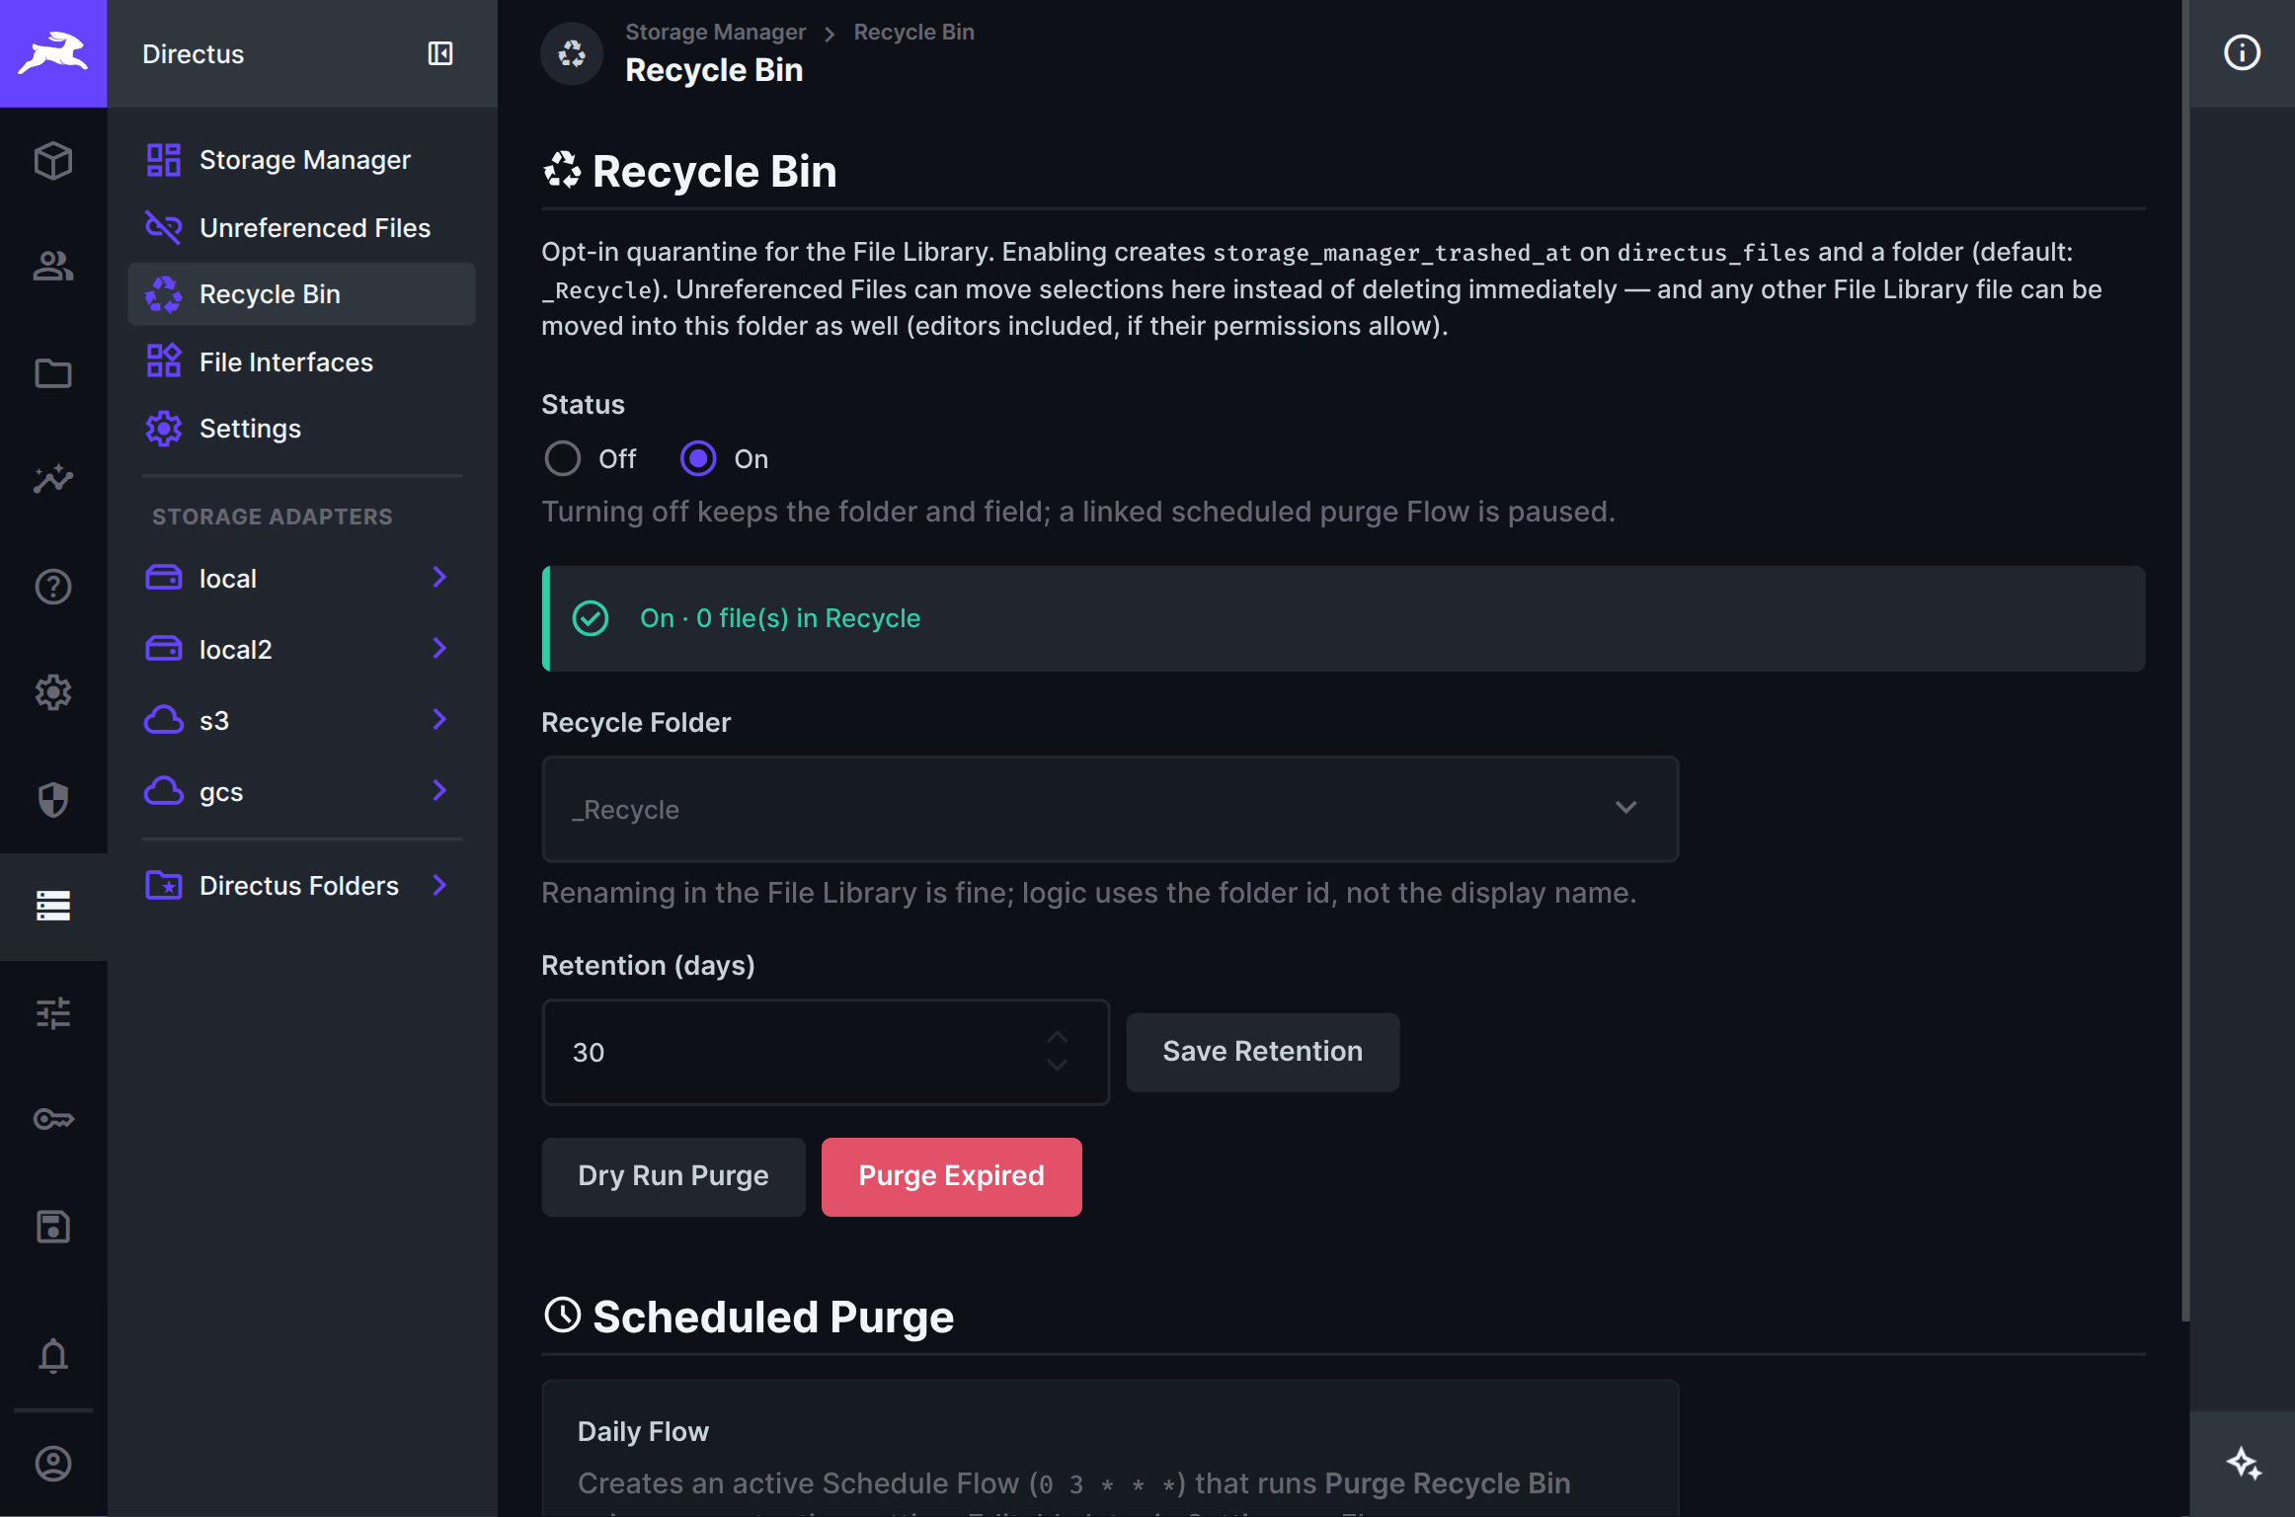Click the Unreferenced Files broken-link icon
The height and width of the screenshot is (1517, 2295).
coord(164,228)
